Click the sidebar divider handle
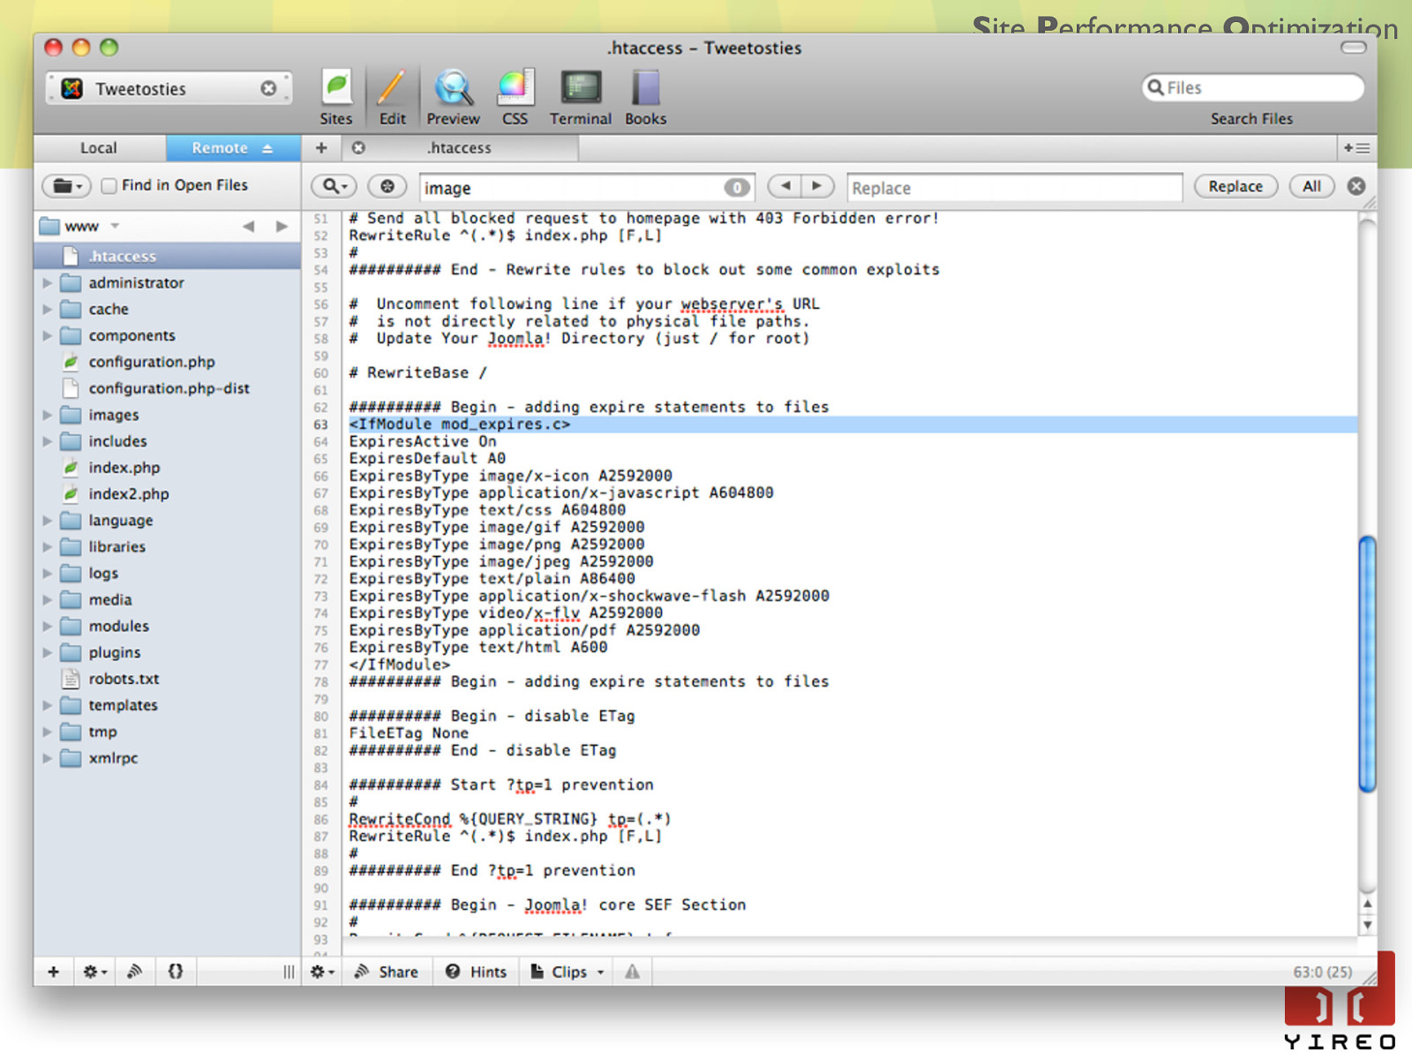Image resolution: width=1412 pixels, height=1059 pixels. coord(289,972)
